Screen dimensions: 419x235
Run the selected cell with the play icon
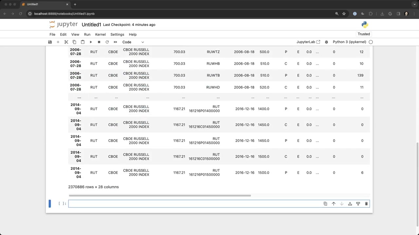coord(91,42)
